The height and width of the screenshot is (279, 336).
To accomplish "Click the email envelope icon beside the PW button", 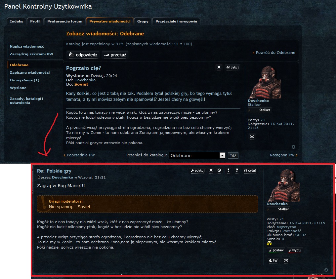I will tap(286, 260).
